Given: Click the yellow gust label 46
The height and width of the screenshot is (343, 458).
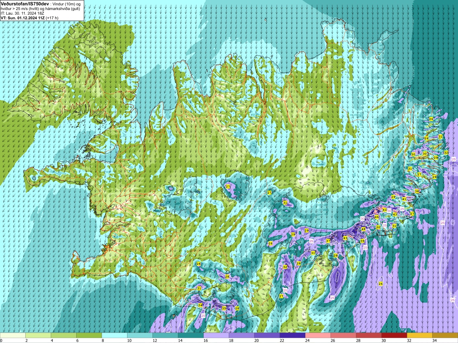Looking at the screenshot, I should click(x=376, y=217).
